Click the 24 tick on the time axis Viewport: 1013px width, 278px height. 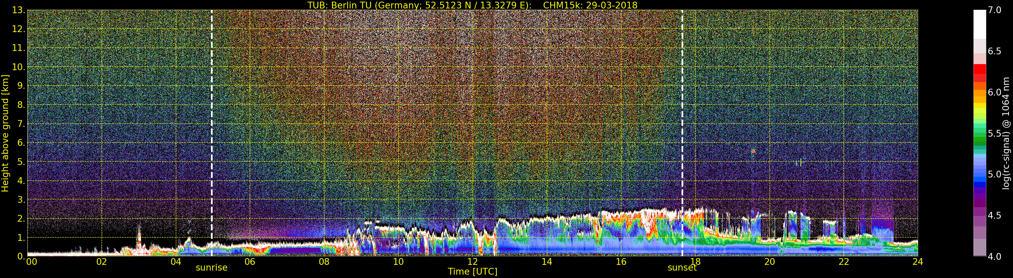917,262
